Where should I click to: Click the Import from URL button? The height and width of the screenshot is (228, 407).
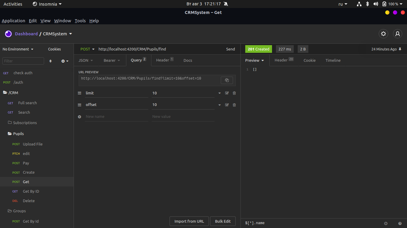tap(189, 221)
